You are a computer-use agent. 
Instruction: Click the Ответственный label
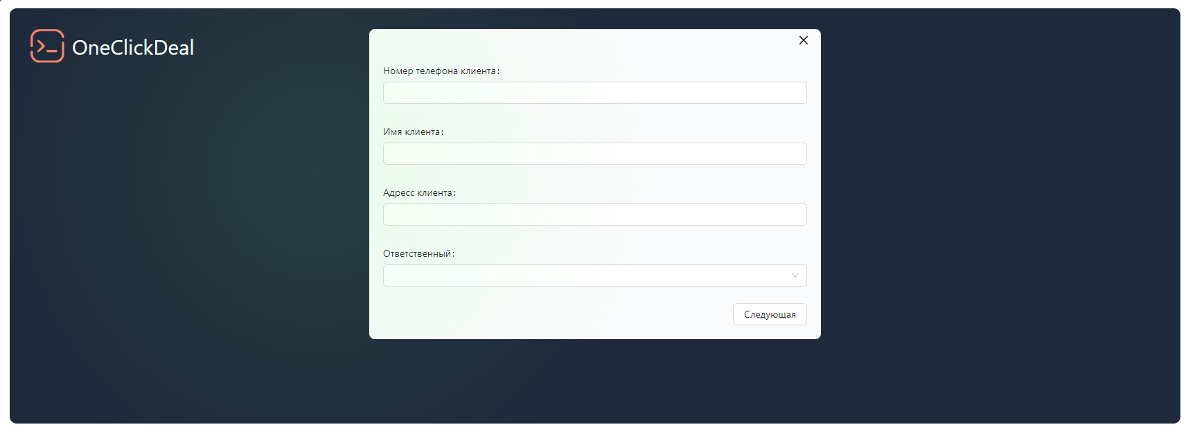pos(418,254)
